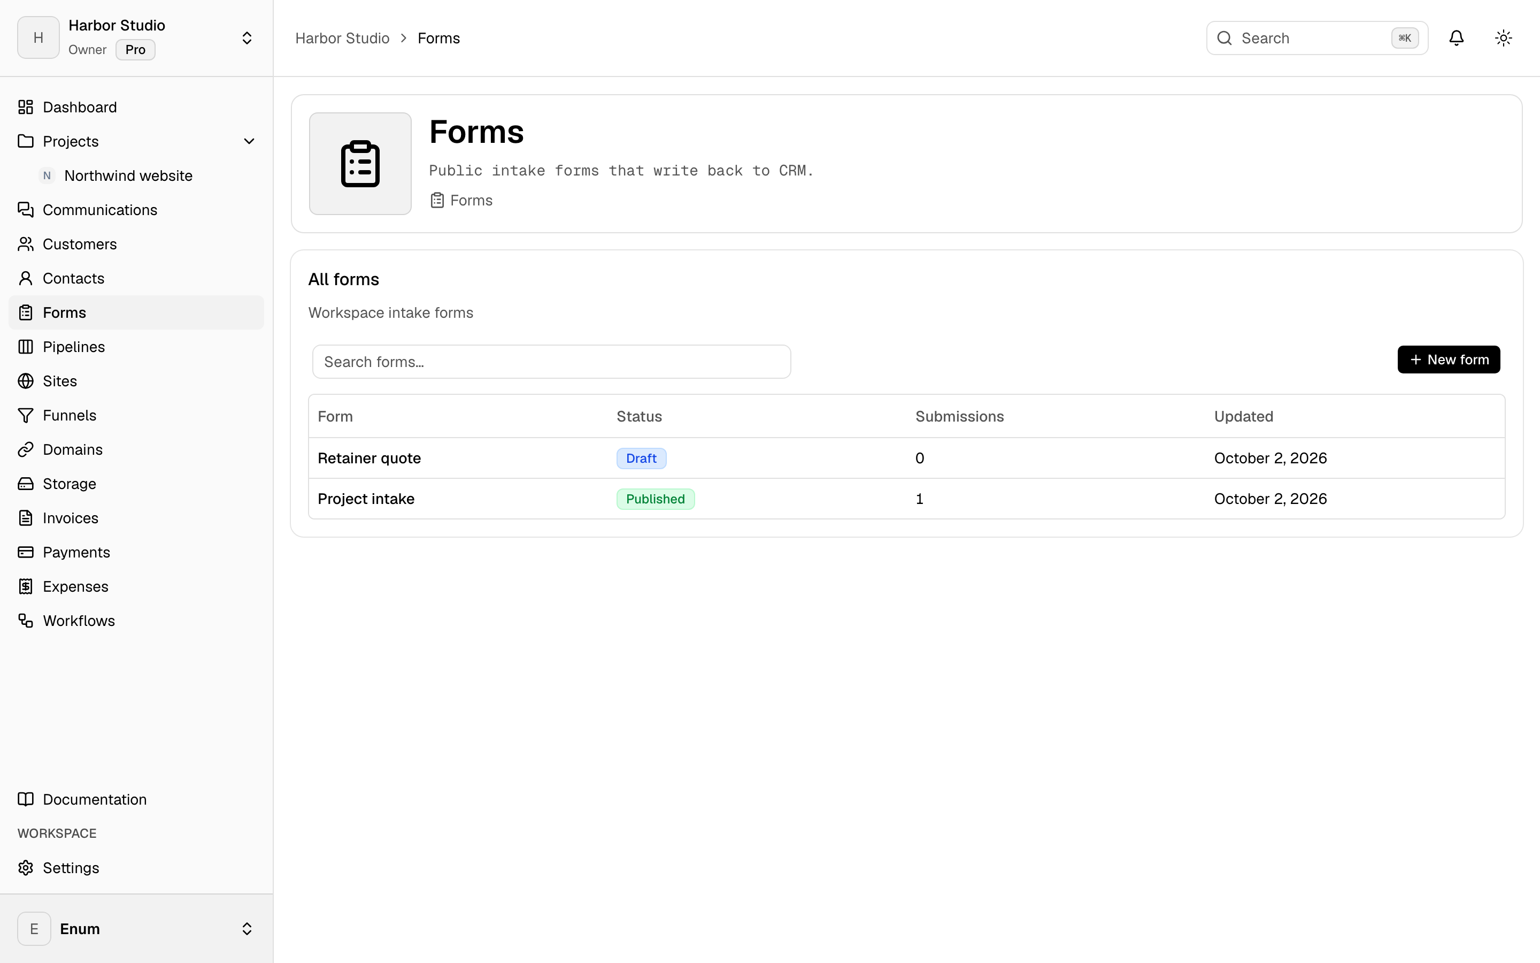Click the N badge beside Northwind website
This screenshot has height=963, width=1540.
click(x=47, y=176)
